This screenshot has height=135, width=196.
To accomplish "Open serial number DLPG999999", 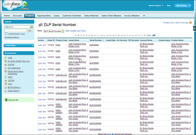I will [x=95, y=130].
